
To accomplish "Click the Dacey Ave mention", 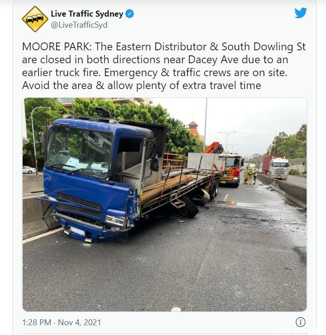I will point(213,60).
